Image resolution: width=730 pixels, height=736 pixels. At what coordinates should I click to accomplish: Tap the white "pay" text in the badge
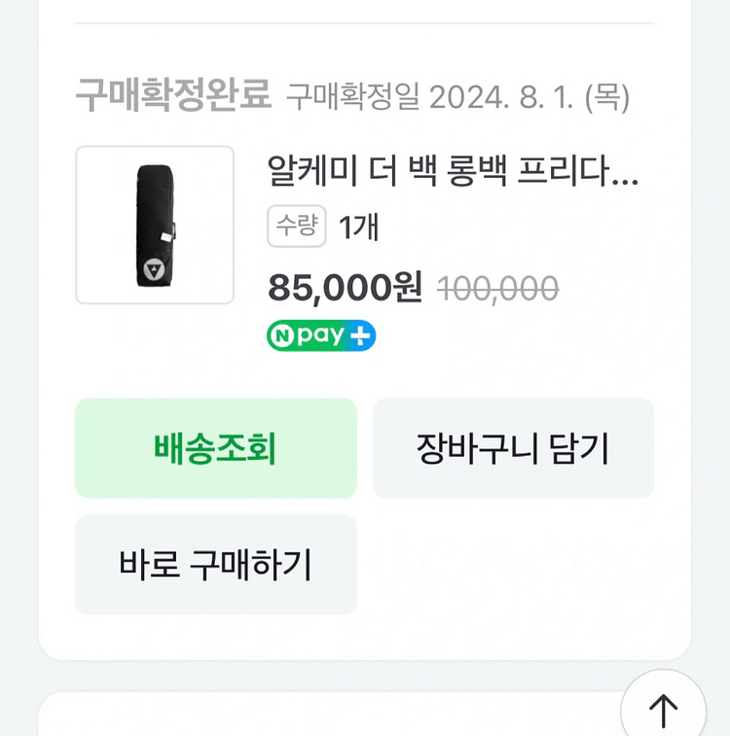click(322, 335)
